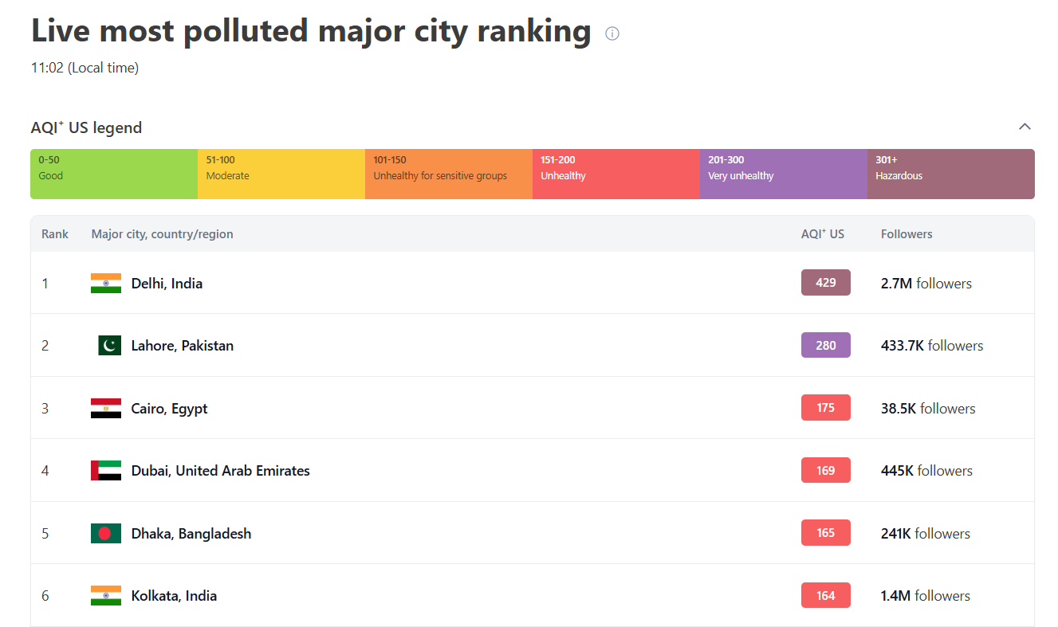The height and width of the screenshot is (627, 1058).
Task: Click Lahore's 280 AQI badge
Action: click(x=825, y=346)
